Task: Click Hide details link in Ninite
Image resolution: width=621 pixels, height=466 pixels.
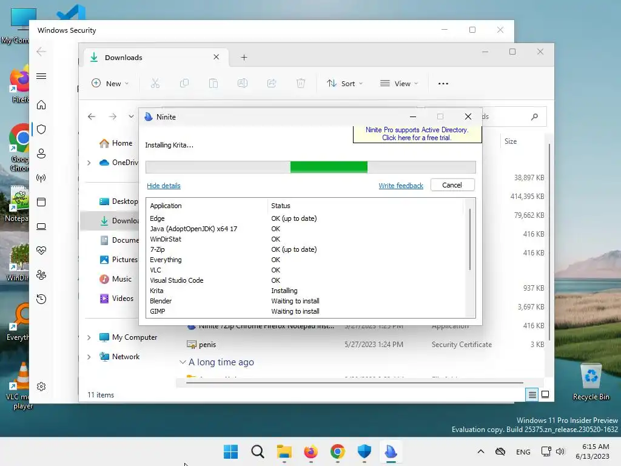Action: click(x=163, y=186)
